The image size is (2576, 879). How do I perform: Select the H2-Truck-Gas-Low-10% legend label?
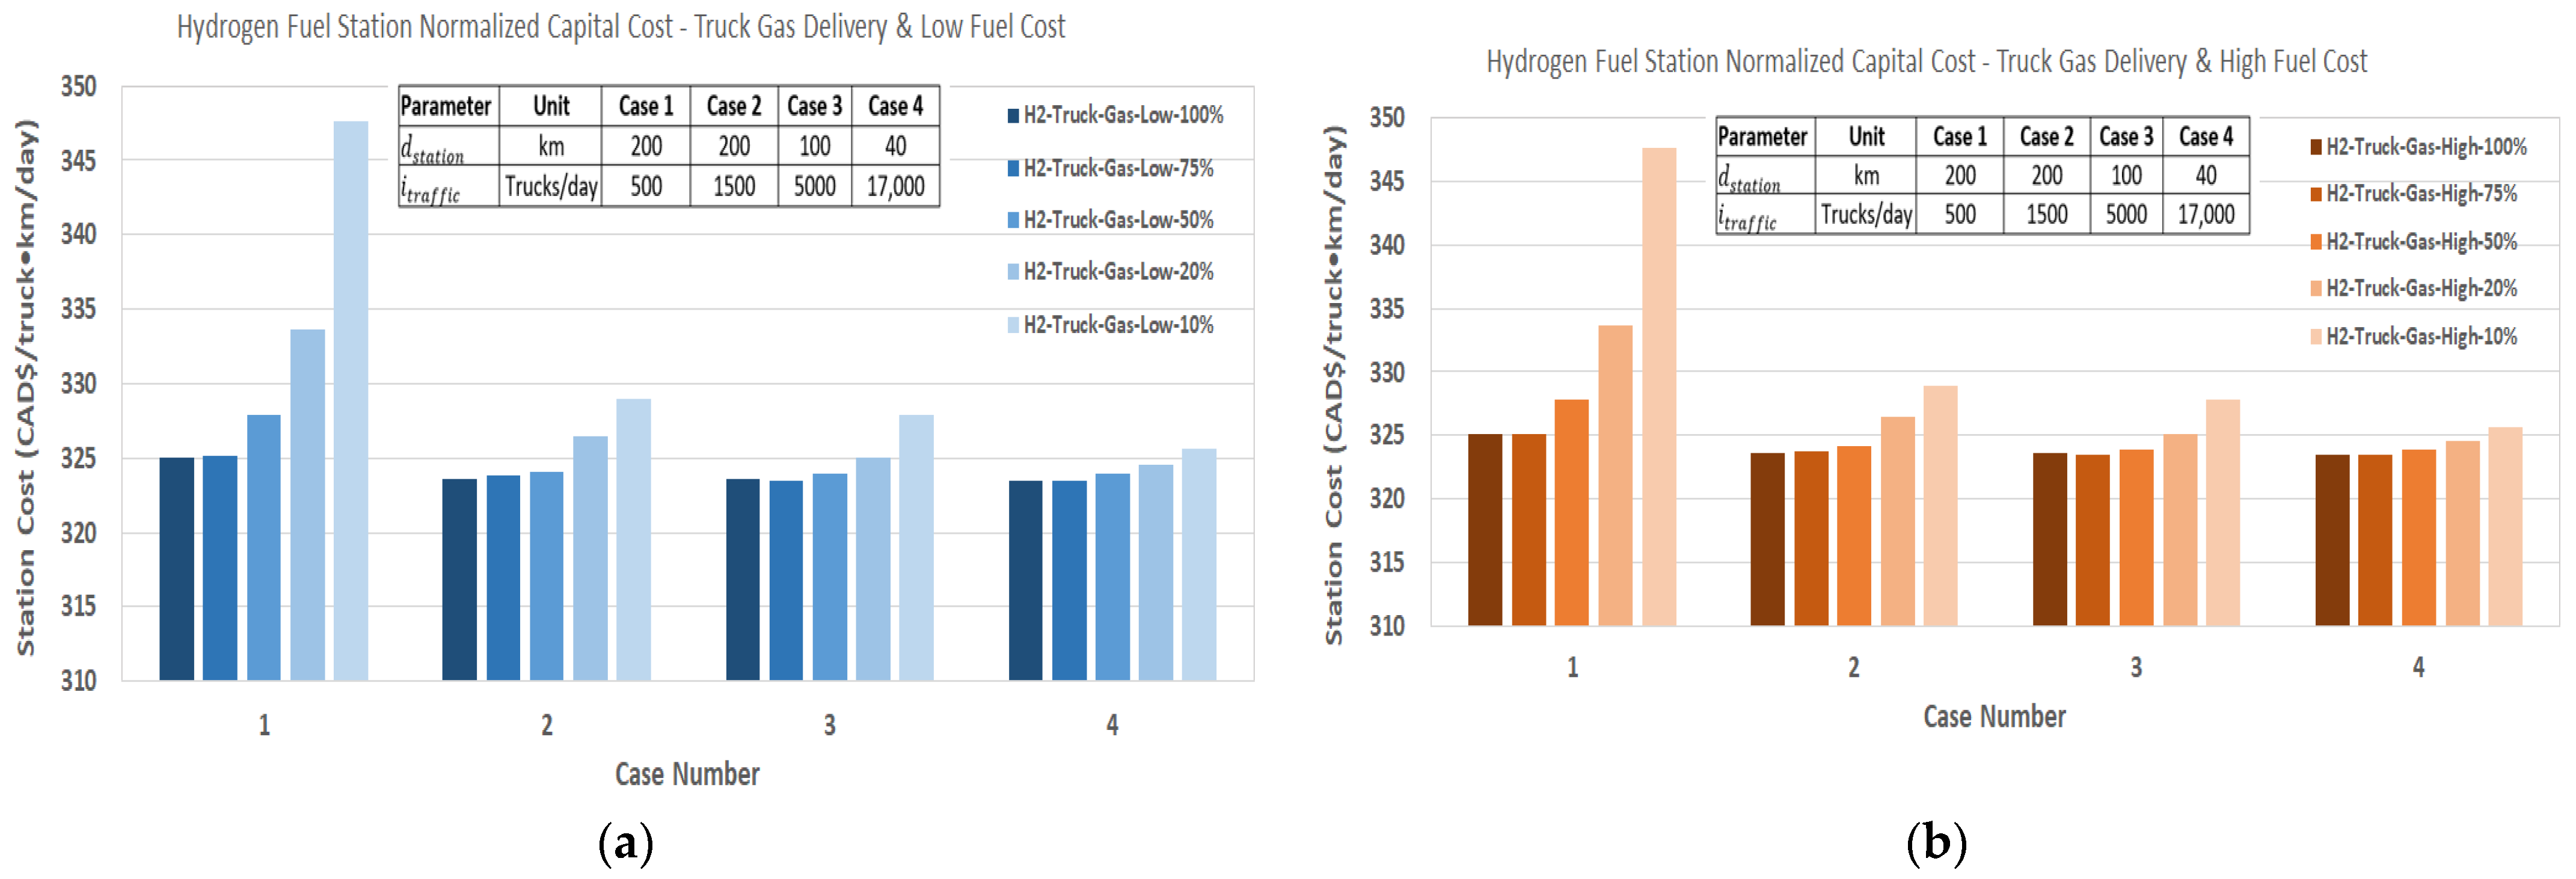tap(1118, 325)
